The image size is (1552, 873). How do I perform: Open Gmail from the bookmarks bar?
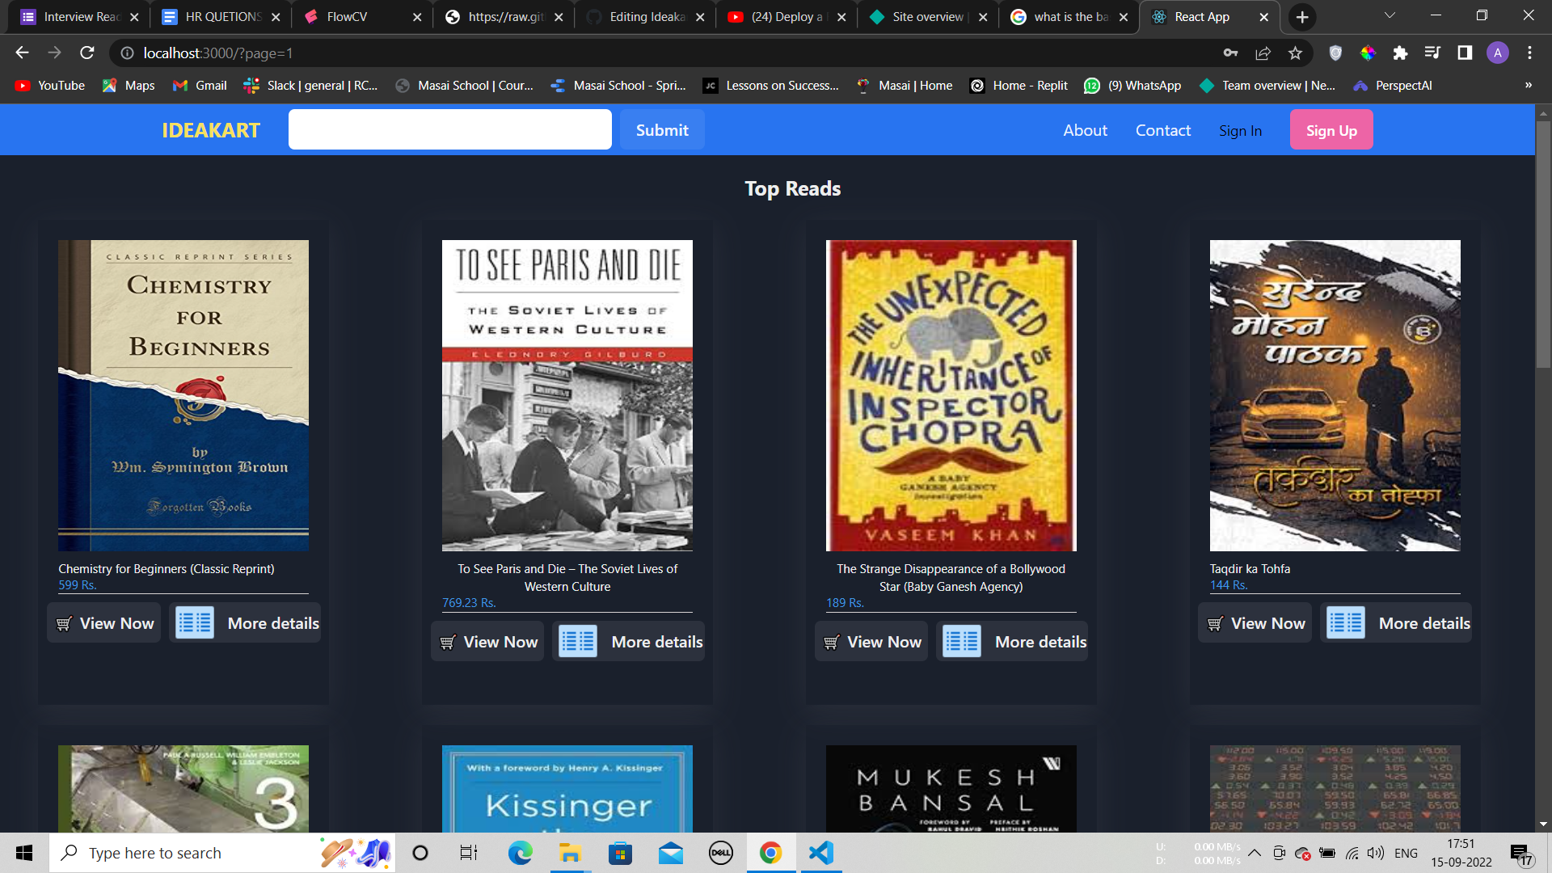[198, 85]
